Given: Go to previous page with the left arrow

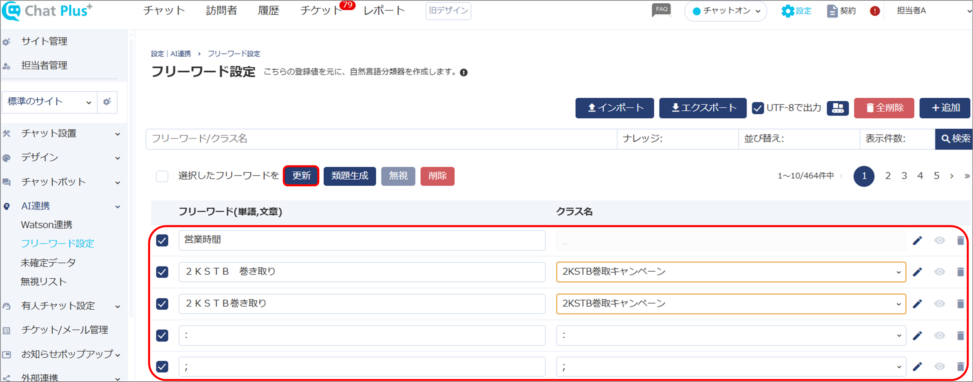Looking at the screenshot, I should 842,176.
